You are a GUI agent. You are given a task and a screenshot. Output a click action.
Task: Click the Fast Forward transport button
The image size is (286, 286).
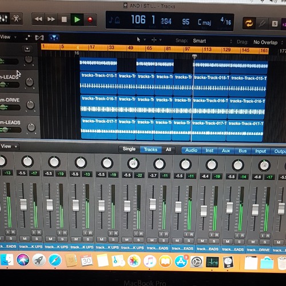click(51, 19)
